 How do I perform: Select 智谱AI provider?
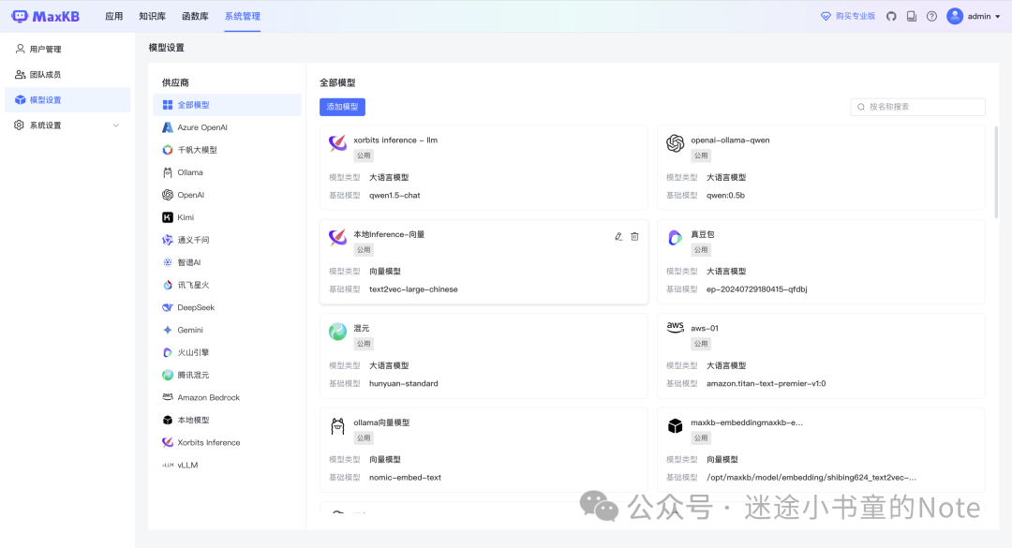[x=227, y=262]
